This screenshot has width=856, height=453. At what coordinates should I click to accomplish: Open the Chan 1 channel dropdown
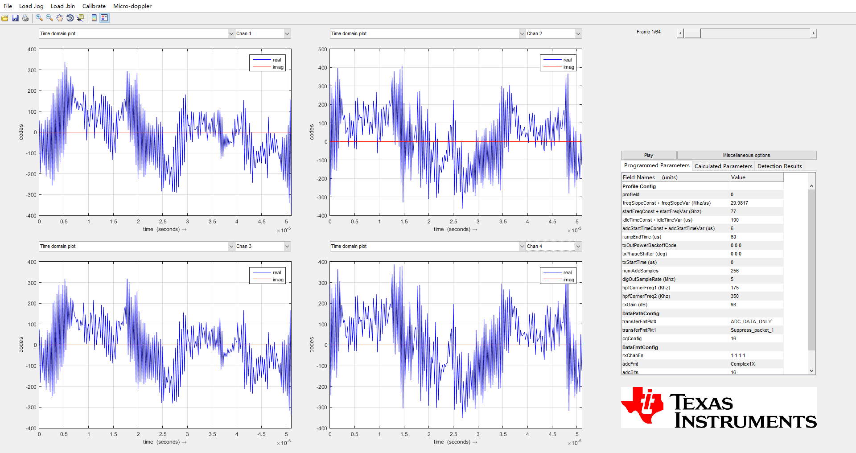(263, 33)
